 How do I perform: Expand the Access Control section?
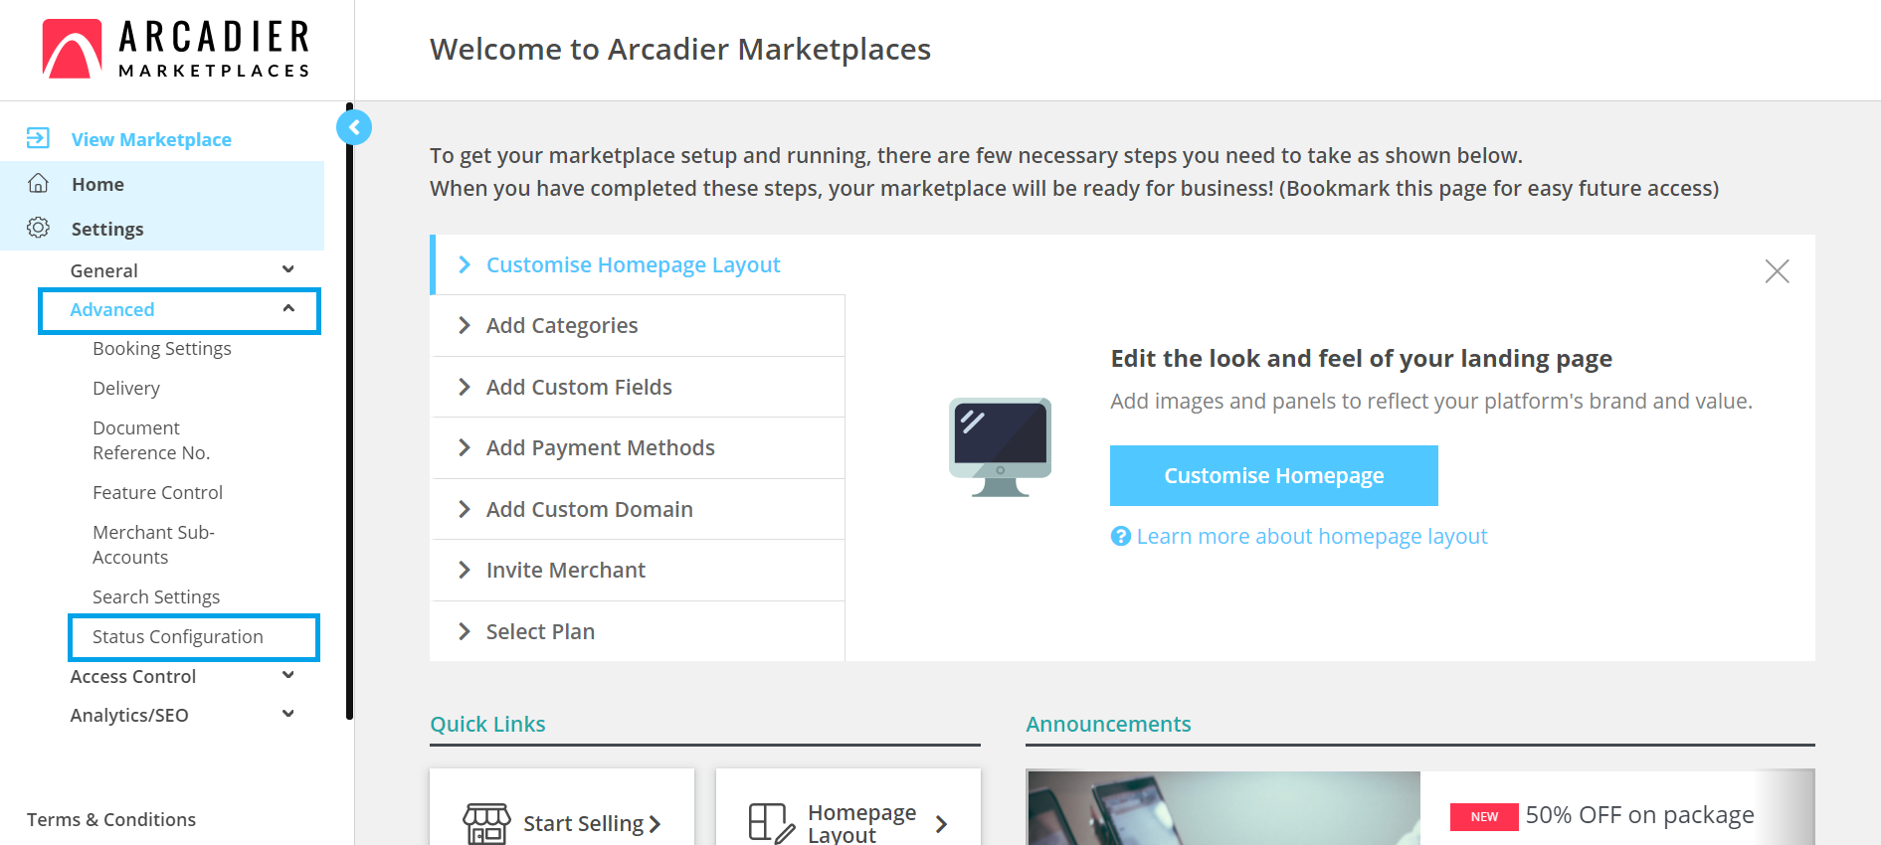point(288,675)
